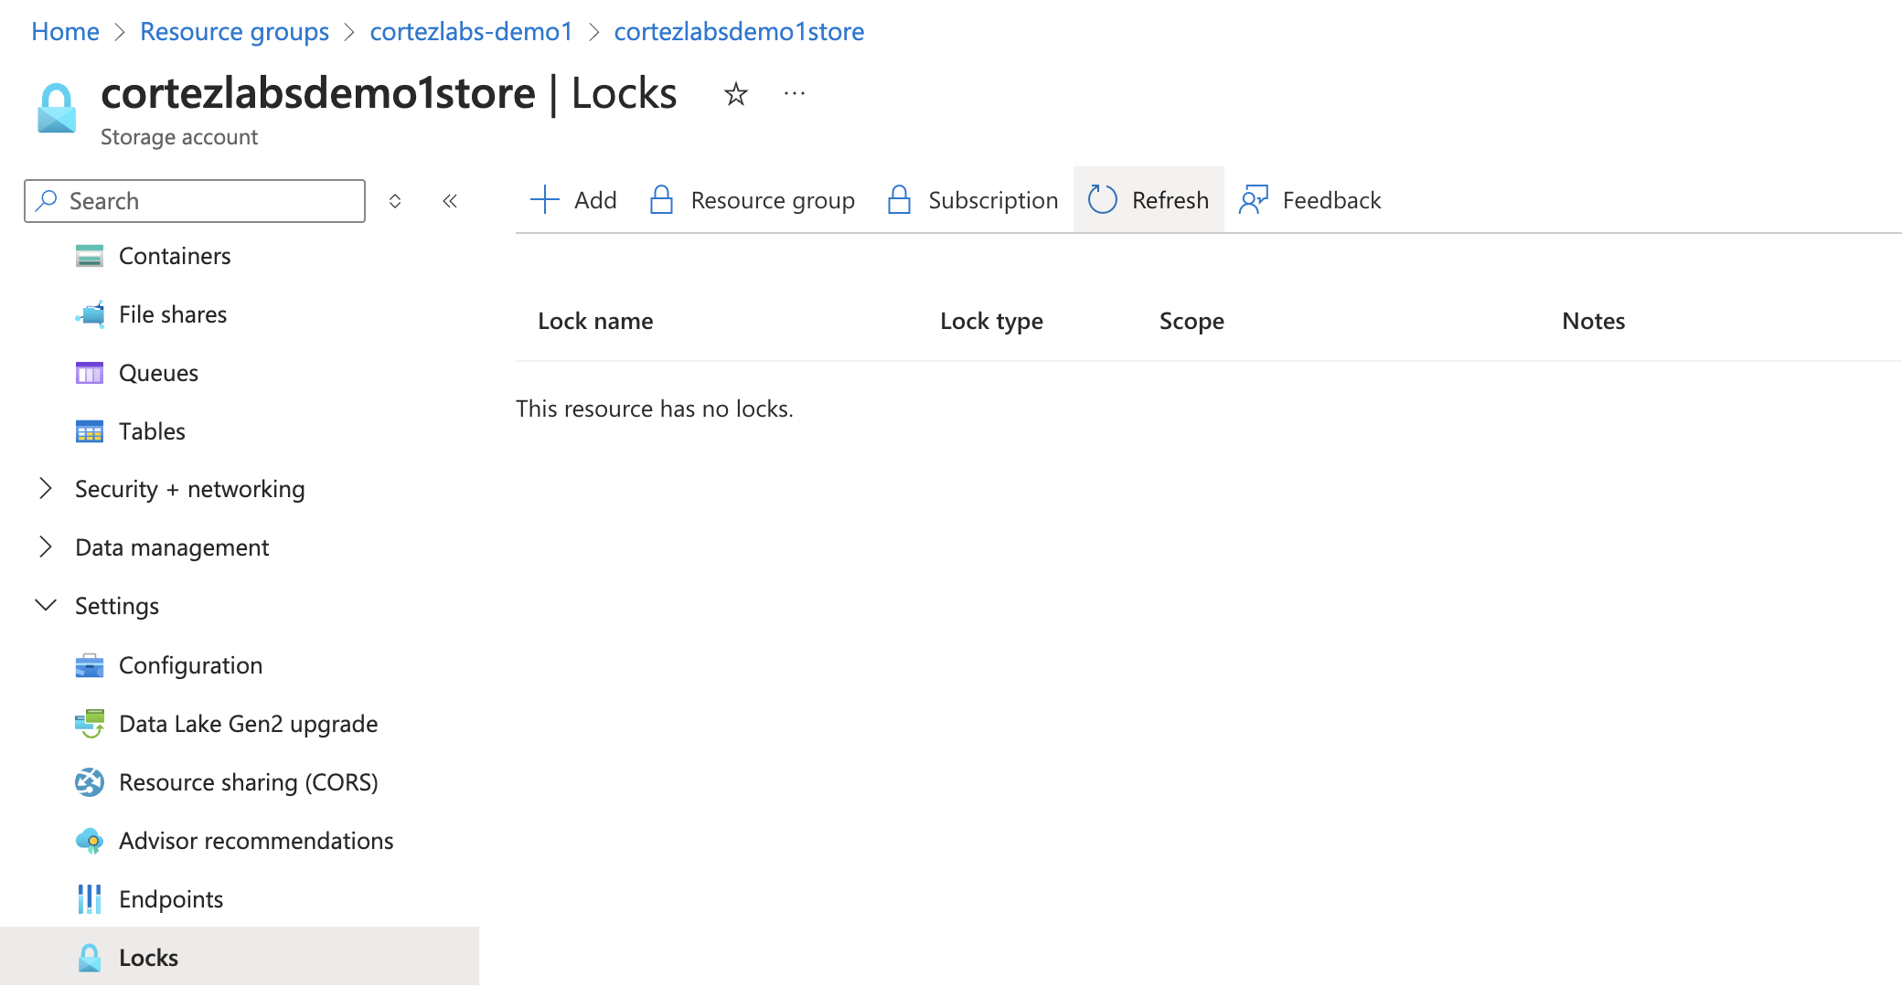Go to Home breadcrumb

pyautogui.click(x=65, y=31)
